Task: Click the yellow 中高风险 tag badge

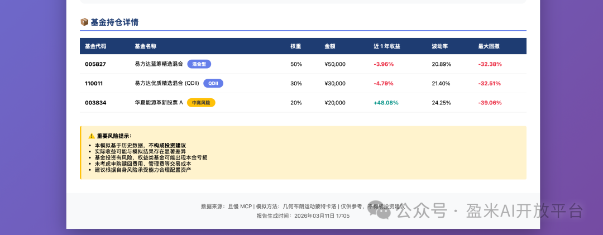Action: (x=201, y=103)
